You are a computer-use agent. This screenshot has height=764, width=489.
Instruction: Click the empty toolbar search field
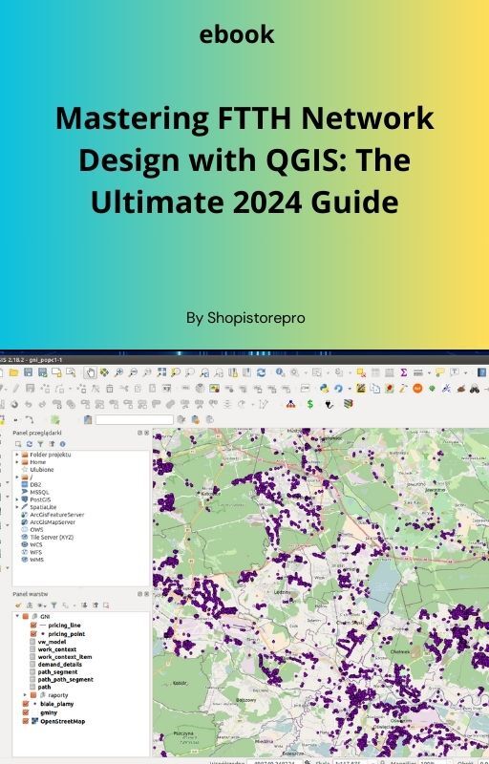click(x=135, y=419)
